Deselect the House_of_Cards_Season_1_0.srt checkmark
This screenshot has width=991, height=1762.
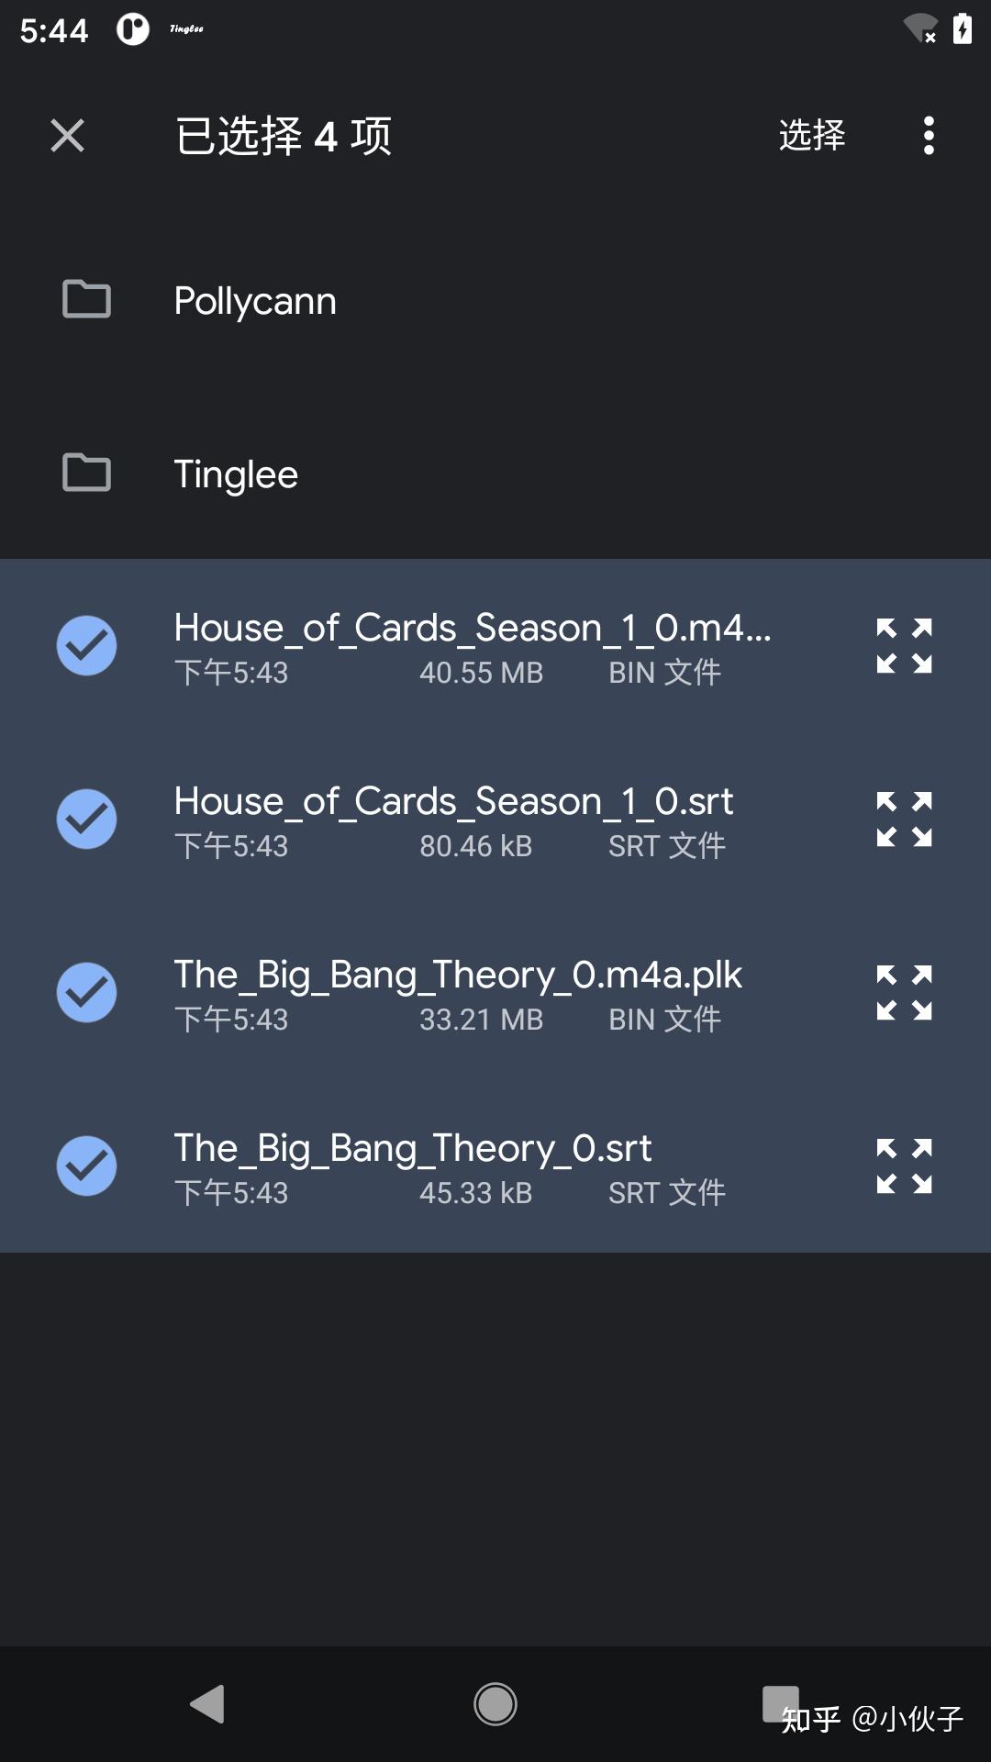tap(86, 819)
